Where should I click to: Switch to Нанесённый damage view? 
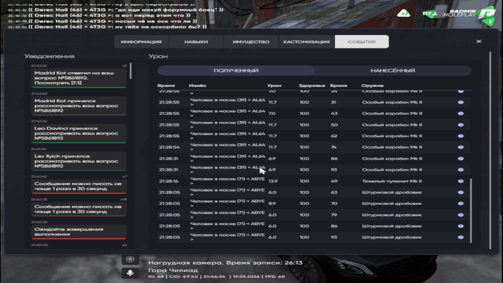(393, 70)
